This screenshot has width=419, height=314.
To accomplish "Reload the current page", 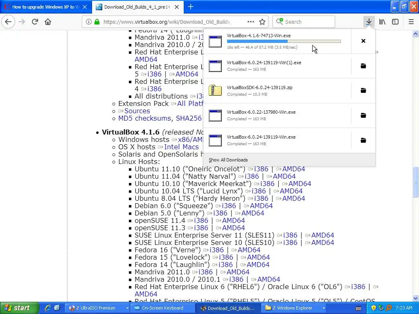I will pos(35,22).
